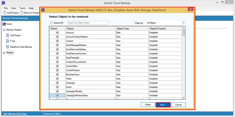Uncheck the EmailMessageRelation checkbox
Screen dimensions: 235x117
pyautogui.click(x=57, y=45)
